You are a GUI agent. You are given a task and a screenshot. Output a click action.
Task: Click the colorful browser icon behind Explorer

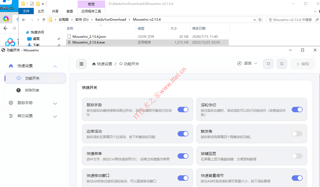coord(6,19)
